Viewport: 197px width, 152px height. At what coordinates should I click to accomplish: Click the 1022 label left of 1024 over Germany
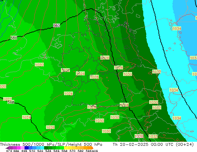(x=66, y=70)
